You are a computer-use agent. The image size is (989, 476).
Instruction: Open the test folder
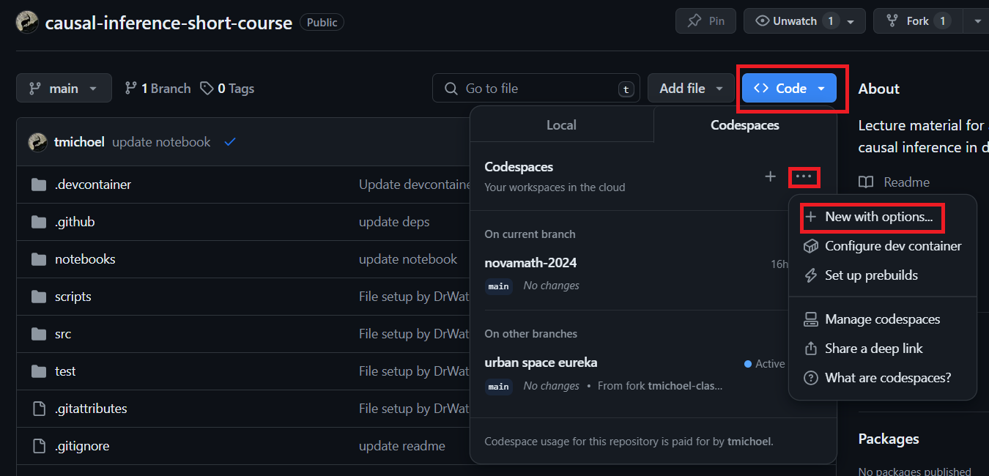click(65, 371)
